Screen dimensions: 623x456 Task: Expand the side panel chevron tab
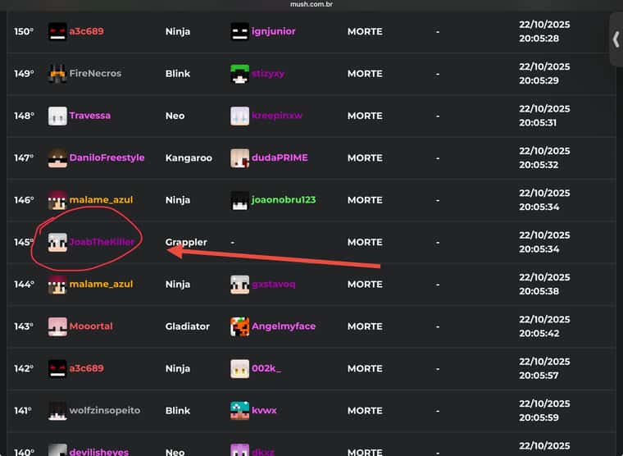coord(616,39)
